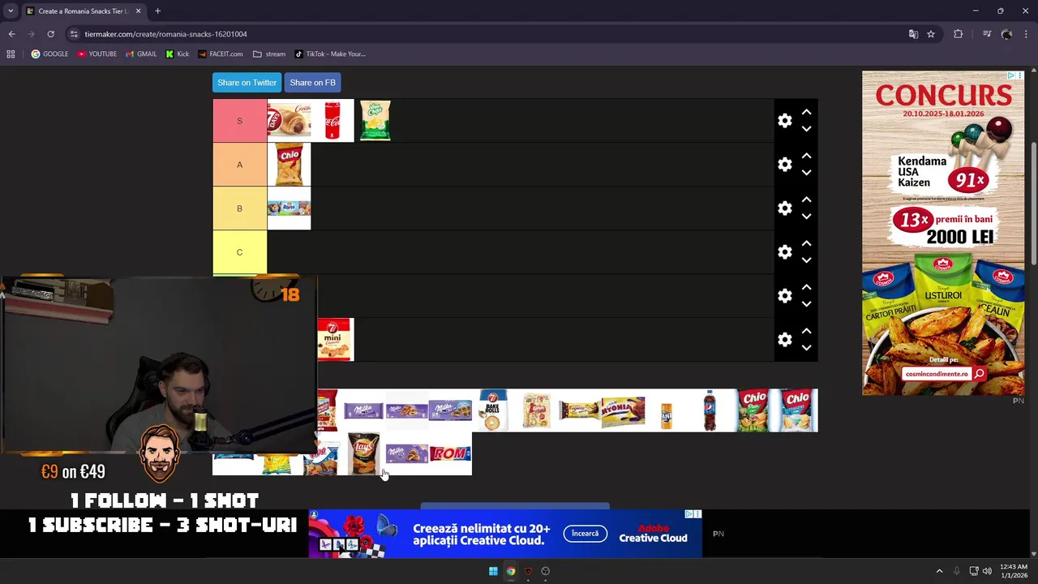Move the C tier row up
Viewport: 1038px width, 584px height.
(x=806, y=243)
